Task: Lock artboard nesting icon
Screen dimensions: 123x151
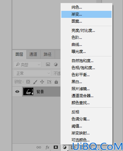Action: 49,82
